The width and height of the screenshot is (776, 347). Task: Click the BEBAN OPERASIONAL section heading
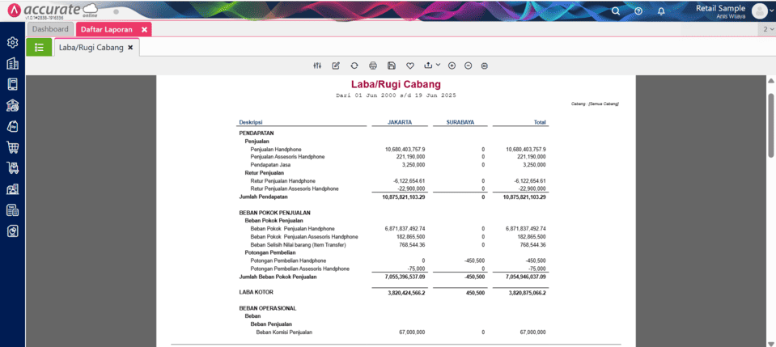click(267, 308)
